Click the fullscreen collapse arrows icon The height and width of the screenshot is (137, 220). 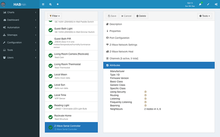coord(208,4)
